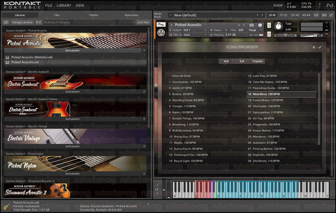Screen dimensions: 336x213
Task: Open snapshot view camera icon
Action: (x=251, y=25)
